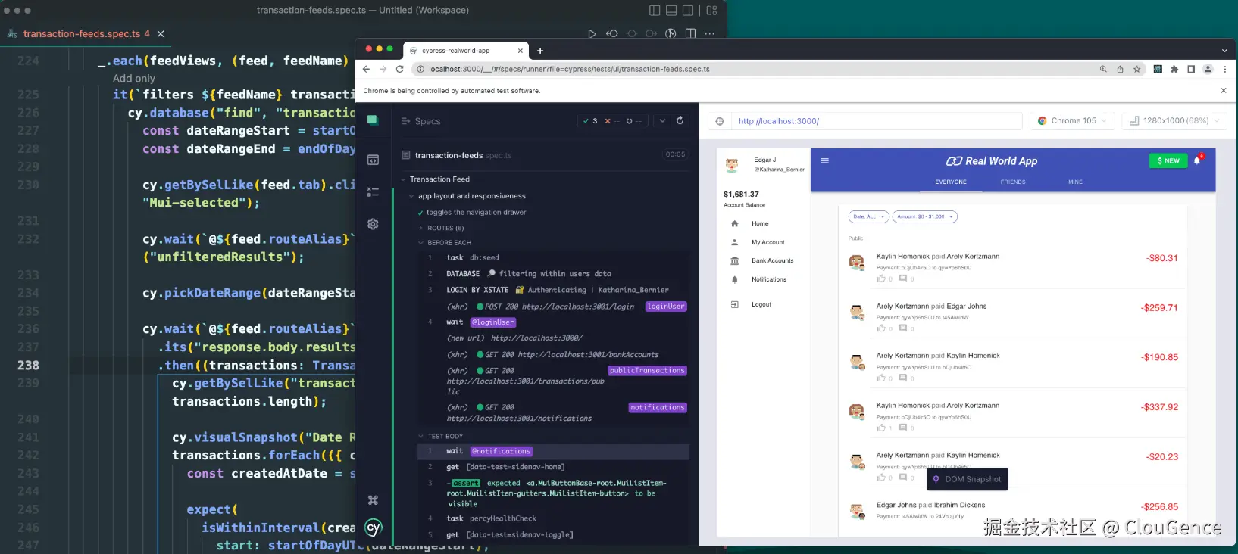The height and width of the screenshot is (554, 1238).
Task: Toggle VS Code secondary sidebar layout icon
Action: pyautogui.click(x=688, y=11)
